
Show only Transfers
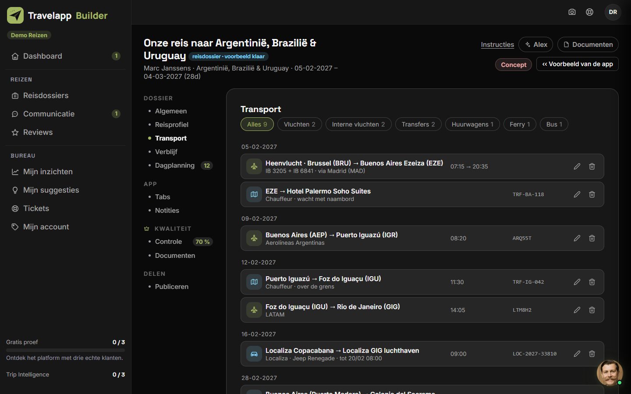[418, 124]
